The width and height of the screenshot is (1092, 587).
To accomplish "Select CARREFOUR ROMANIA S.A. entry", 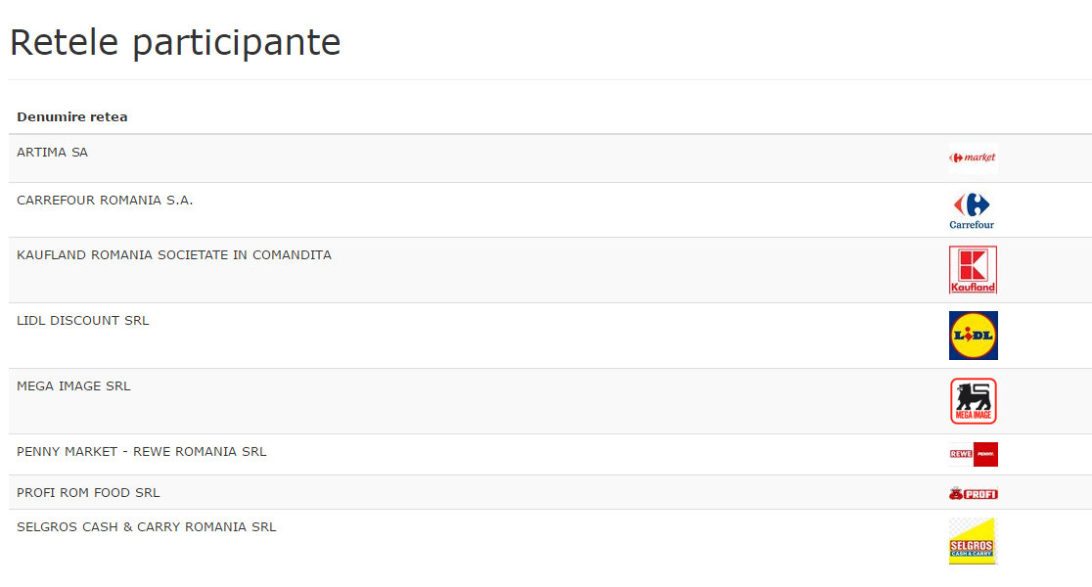I will tap(105, 201).
